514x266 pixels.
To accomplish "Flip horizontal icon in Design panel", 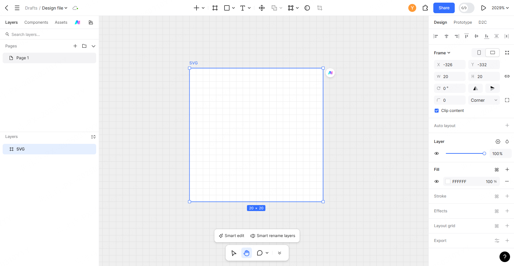I will click(475, 88).
